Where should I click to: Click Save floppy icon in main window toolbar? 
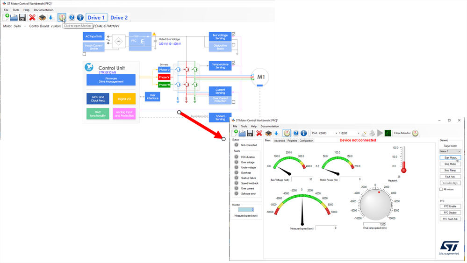(22, 18)
